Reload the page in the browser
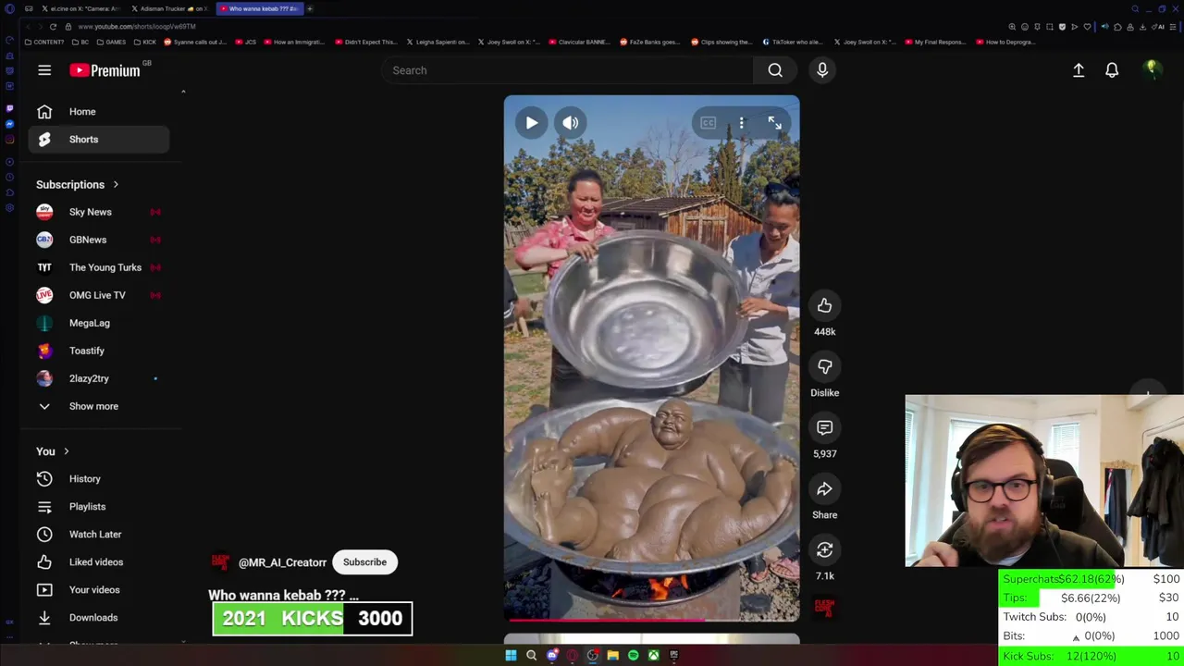Screen dimensions: 1184x666 tap(53, 27)
